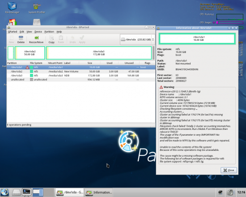The image size is (246, 197).
Task: Click the gray unallocated color swatch
Action: (31, 80)
